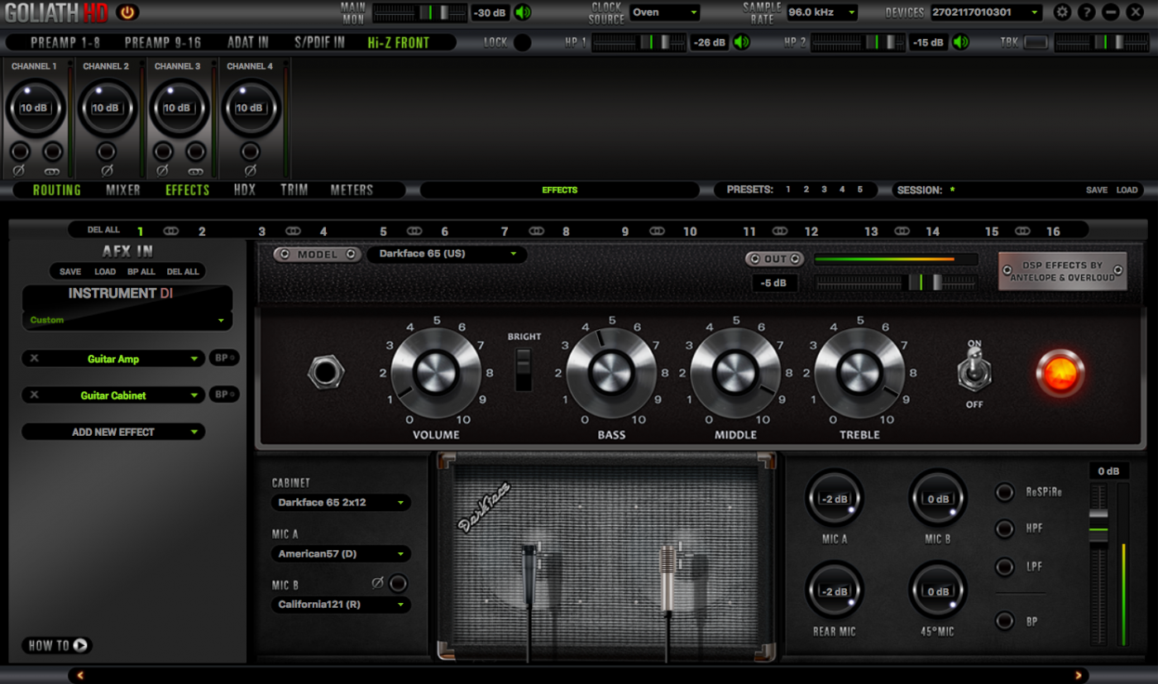Toggle the BRIGHT switch on the amp
The image size is (1158, 684).
tap(524, 369)
